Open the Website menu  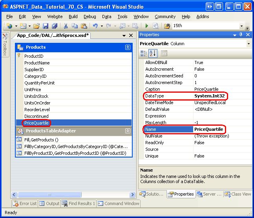(55, 16)
